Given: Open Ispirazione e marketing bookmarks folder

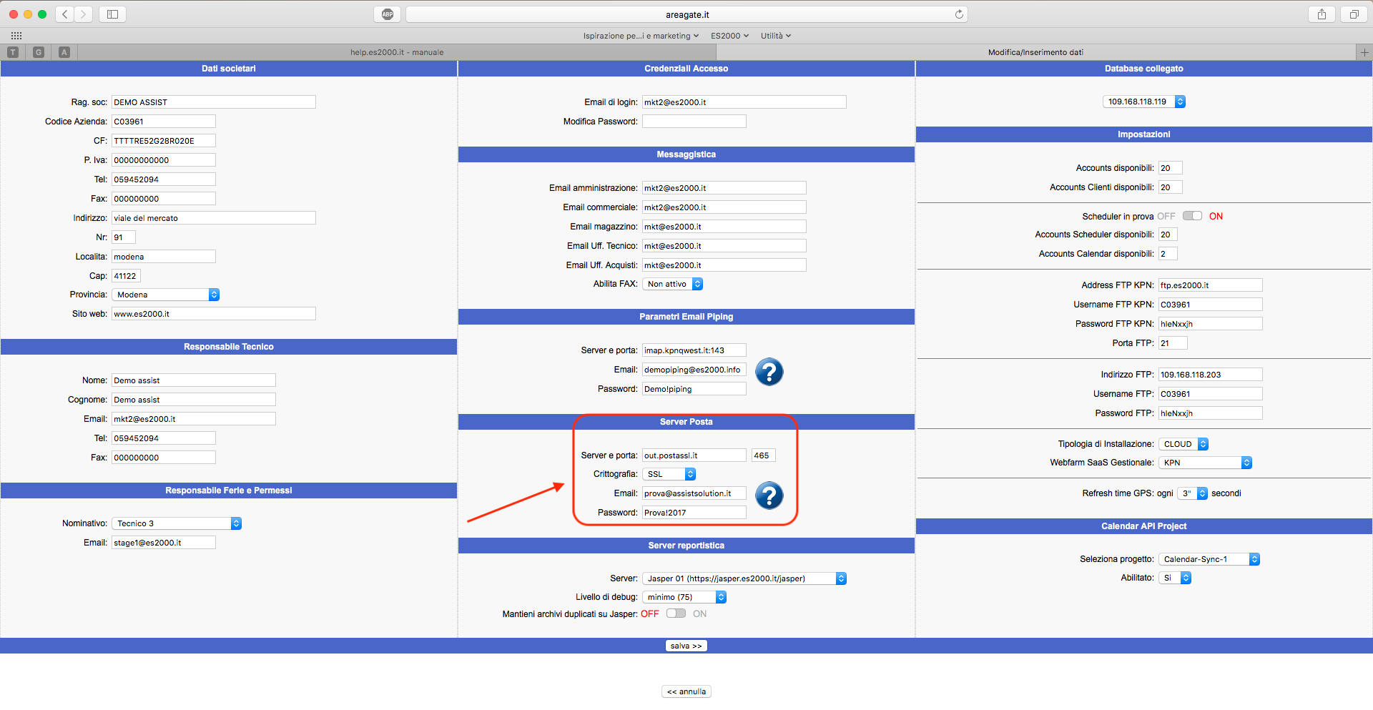Looking at the screenshot, I should pos(641,36).
